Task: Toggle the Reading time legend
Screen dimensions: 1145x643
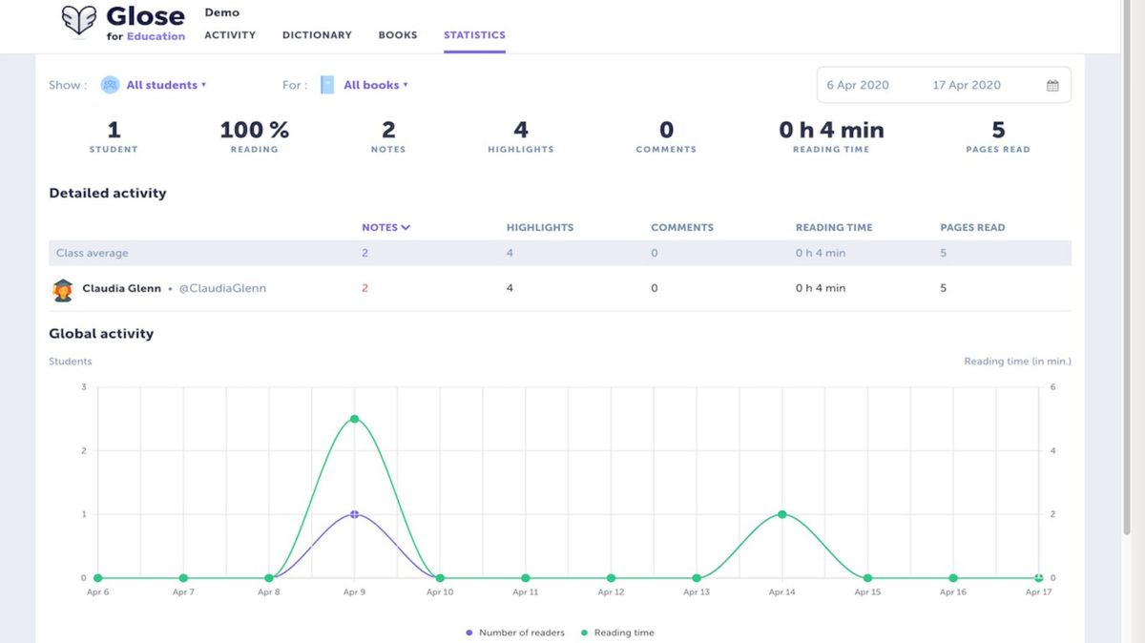Action: click(x=618, y=633)
